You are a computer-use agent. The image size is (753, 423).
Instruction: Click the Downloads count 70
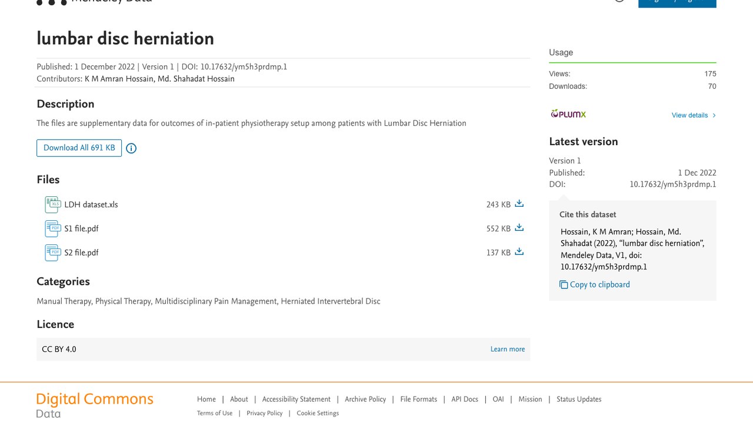(712, 86)
